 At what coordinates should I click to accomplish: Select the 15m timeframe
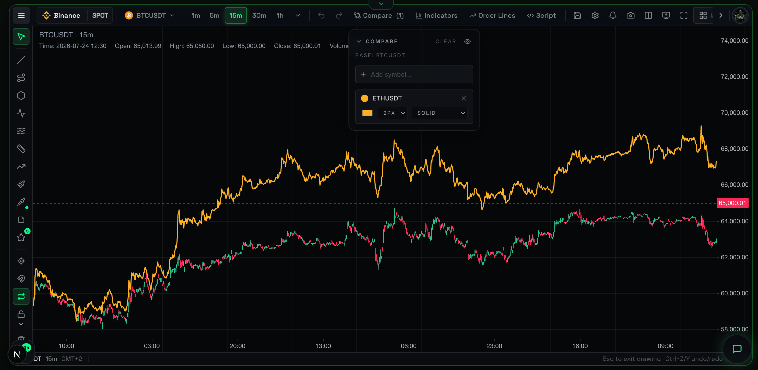[236, 16]
